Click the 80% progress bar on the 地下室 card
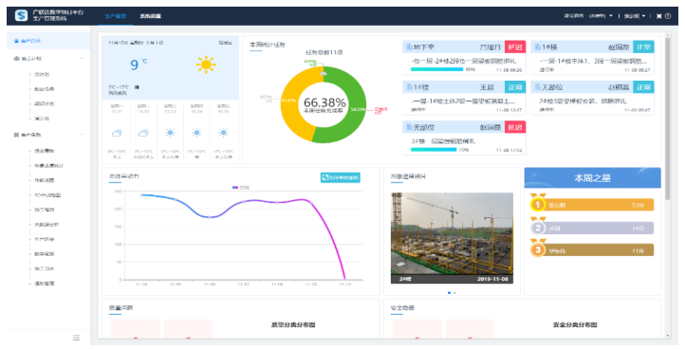 coord(436,69)
